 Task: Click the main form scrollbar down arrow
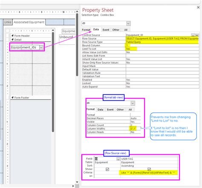click(x=77, y=182)
